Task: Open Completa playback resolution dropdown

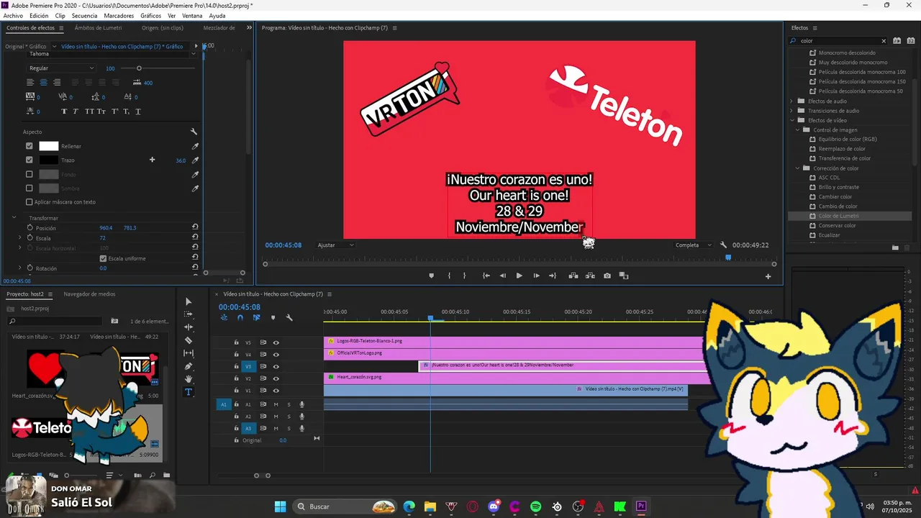Action: pyautogui.click(x=693, y=245)
